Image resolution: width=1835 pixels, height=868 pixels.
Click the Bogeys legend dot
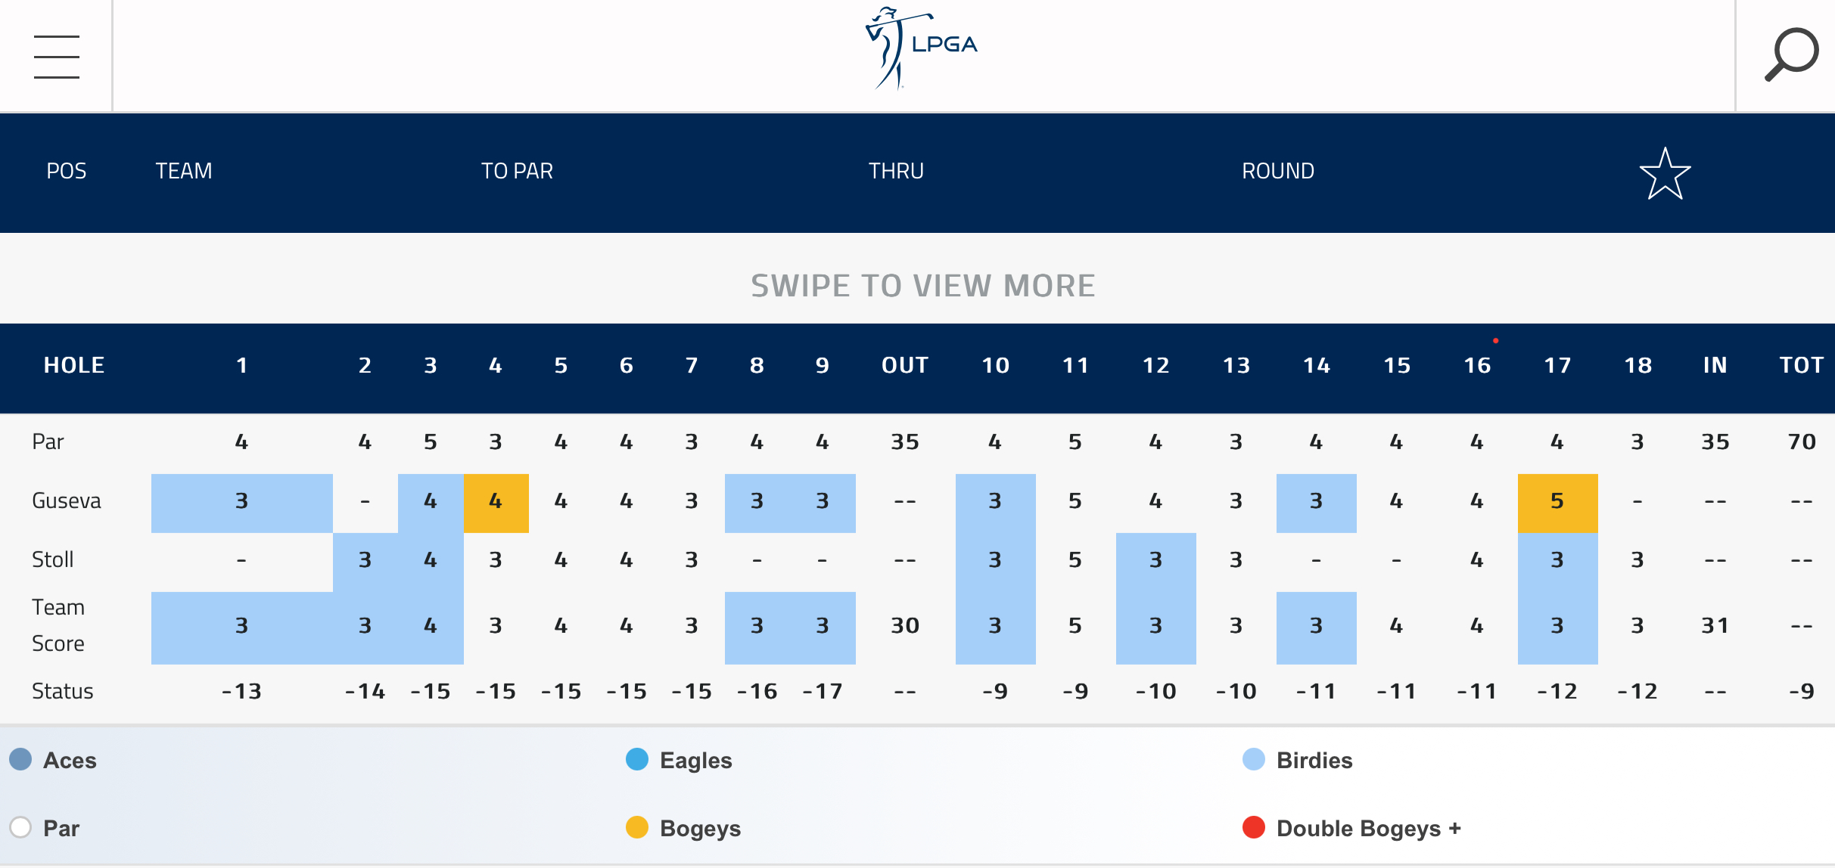[637, 827]
